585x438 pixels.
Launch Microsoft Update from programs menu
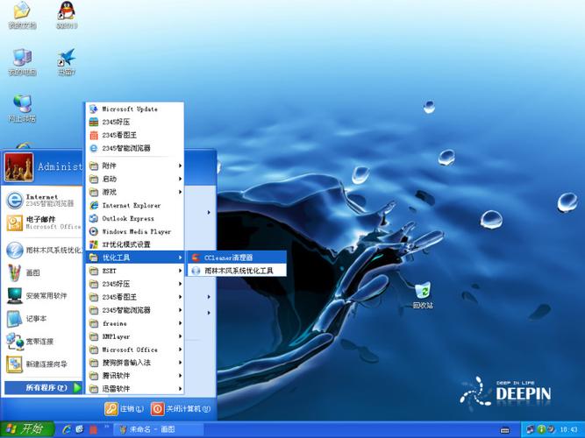coord(135,109)
